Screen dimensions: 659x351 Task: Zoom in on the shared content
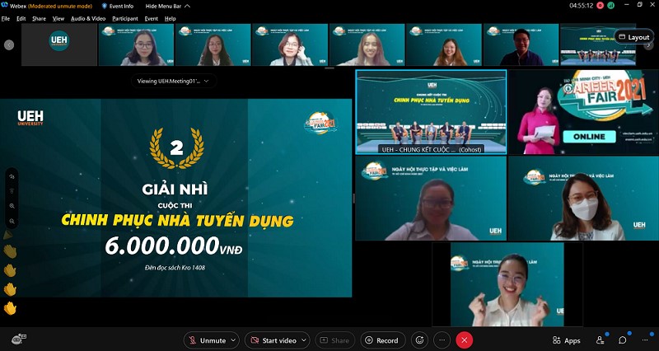tap(12, 206)
